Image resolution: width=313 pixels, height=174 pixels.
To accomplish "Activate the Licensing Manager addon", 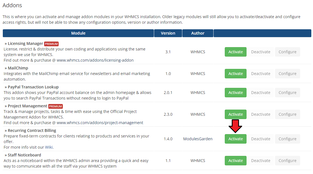I will 236,52.
